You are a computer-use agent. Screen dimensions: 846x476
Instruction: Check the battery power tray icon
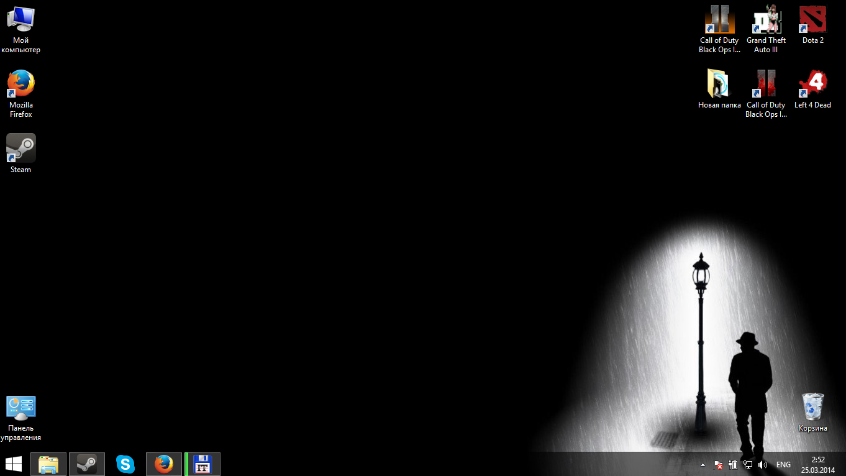[733, 465]
